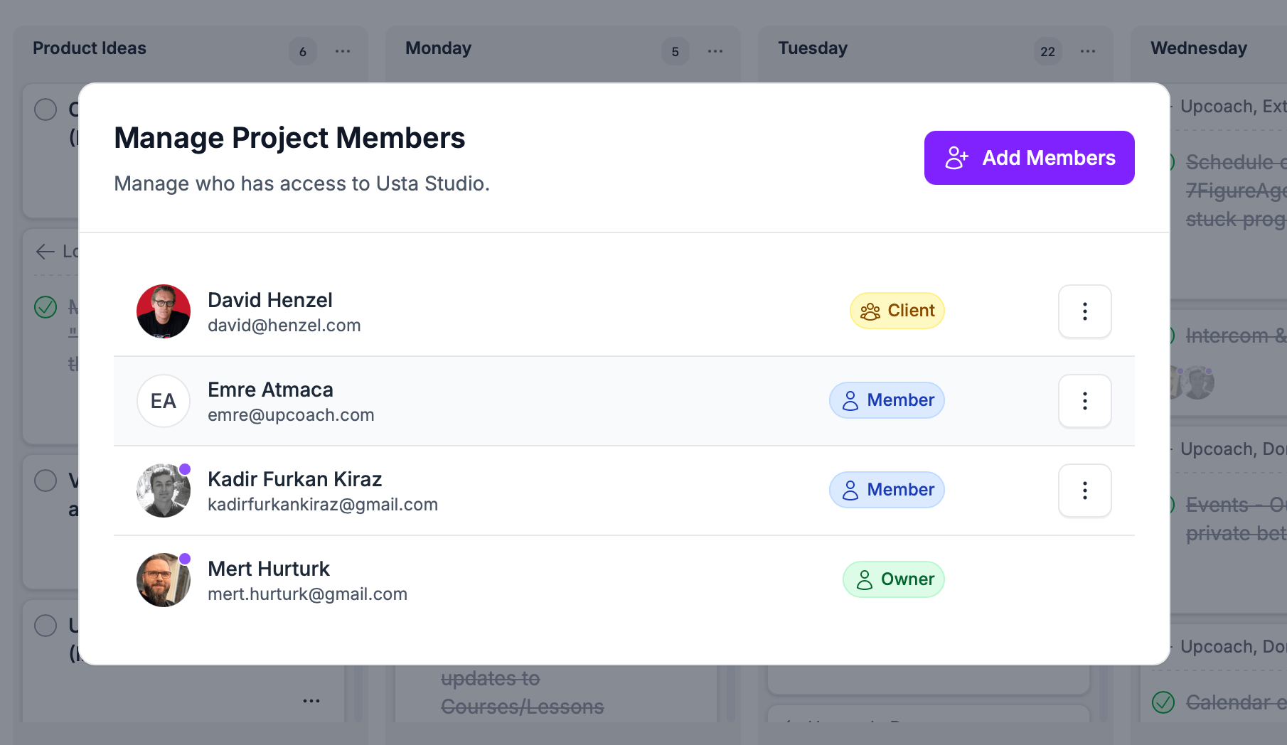Click Kadir Furkan Kiraz's avatar photo
Image resolution: width=1287 pixels, height=745 pixels.
click(x=164, y=491)
